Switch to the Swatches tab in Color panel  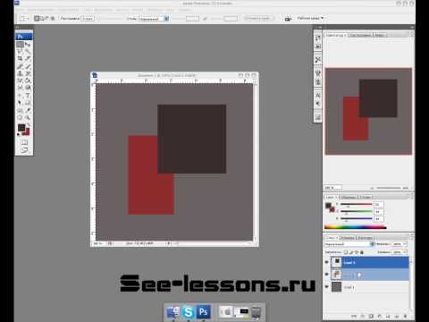click(x=349, y=197)
